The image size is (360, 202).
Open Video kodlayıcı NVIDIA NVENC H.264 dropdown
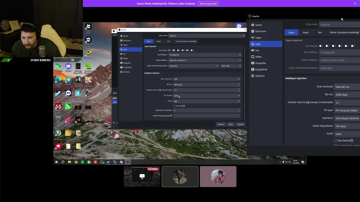click(x=339, y=60)
